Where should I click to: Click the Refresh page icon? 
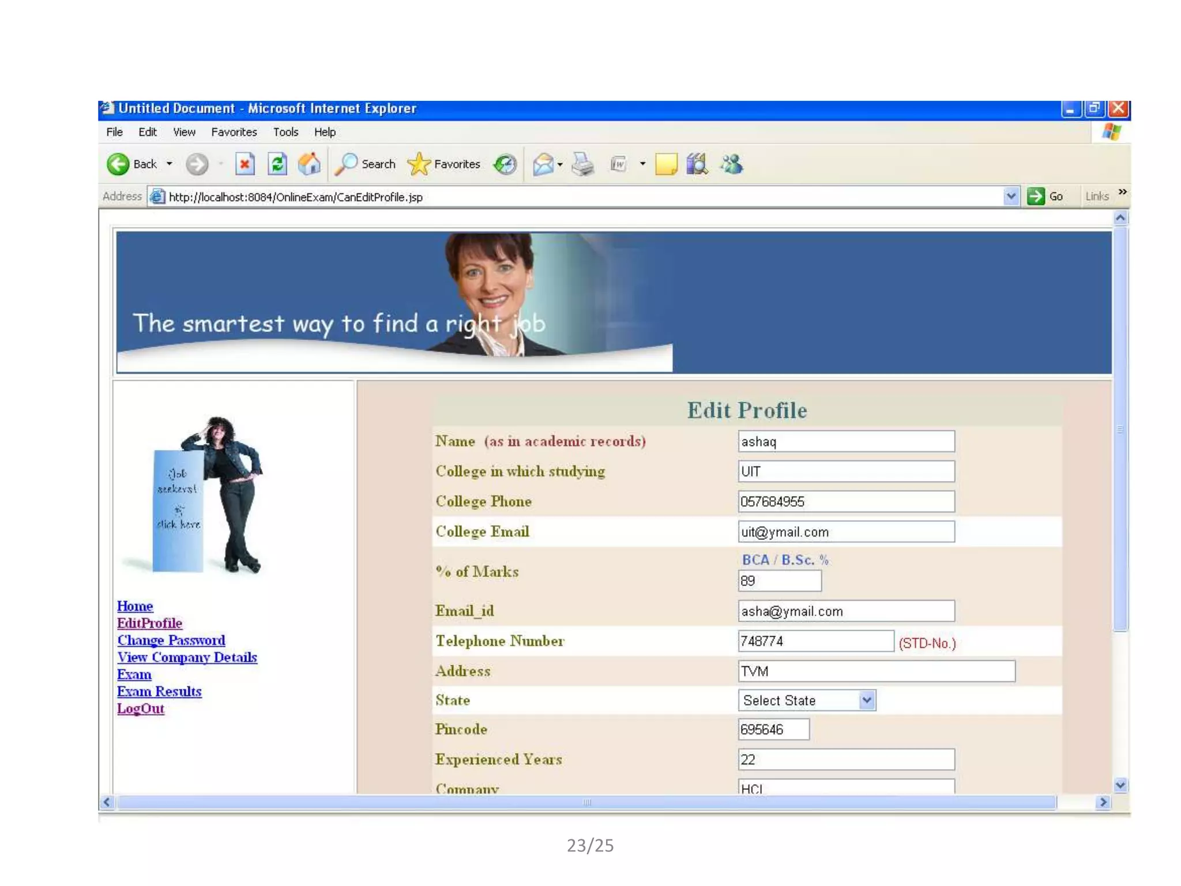(x=277, y=164)
